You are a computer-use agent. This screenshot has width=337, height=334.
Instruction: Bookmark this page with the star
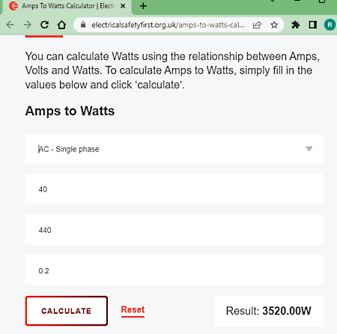click(x=274, y=25)
